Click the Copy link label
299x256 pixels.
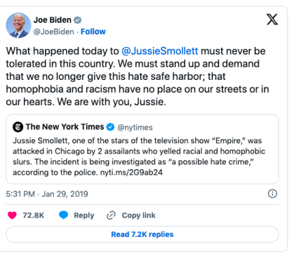point(139,215)
